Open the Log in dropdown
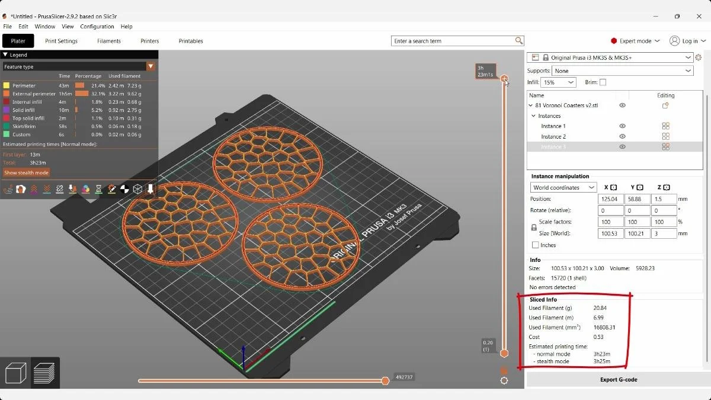The width and height of the screenshot is (711, 400). pyautogui.click(x=689, y=41)
